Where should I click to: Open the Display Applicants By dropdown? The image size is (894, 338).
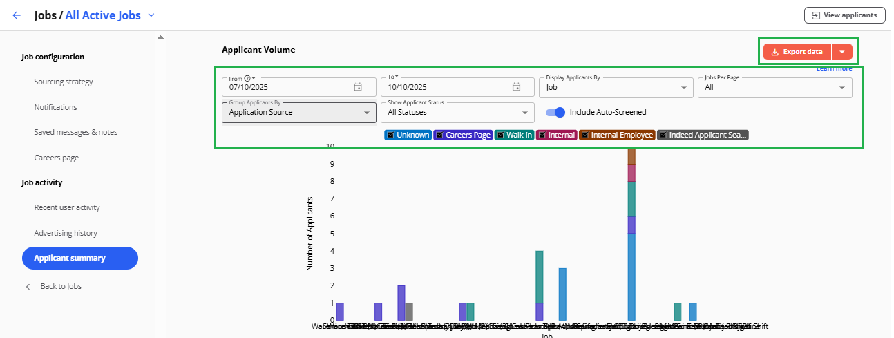(616, 87)
